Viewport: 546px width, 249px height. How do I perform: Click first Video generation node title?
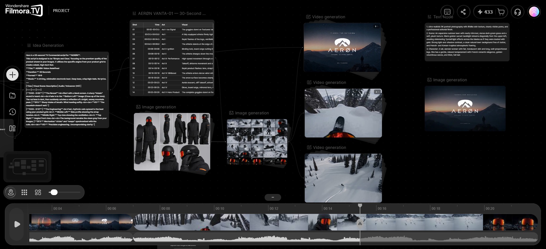tap(328, 17)
